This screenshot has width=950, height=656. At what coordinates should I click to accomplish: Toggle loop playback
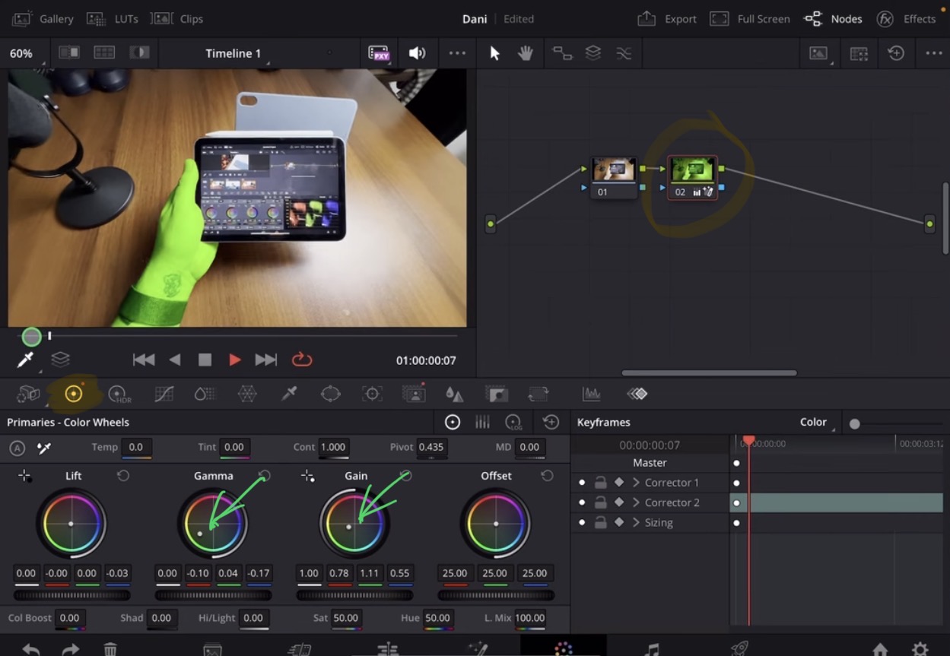(302, 360)
